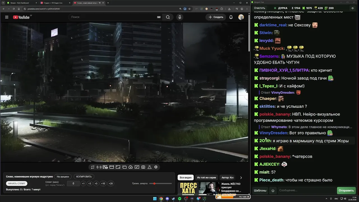Select the Из той же серии filter chip
359x202 pixels.
coord(206,178)
